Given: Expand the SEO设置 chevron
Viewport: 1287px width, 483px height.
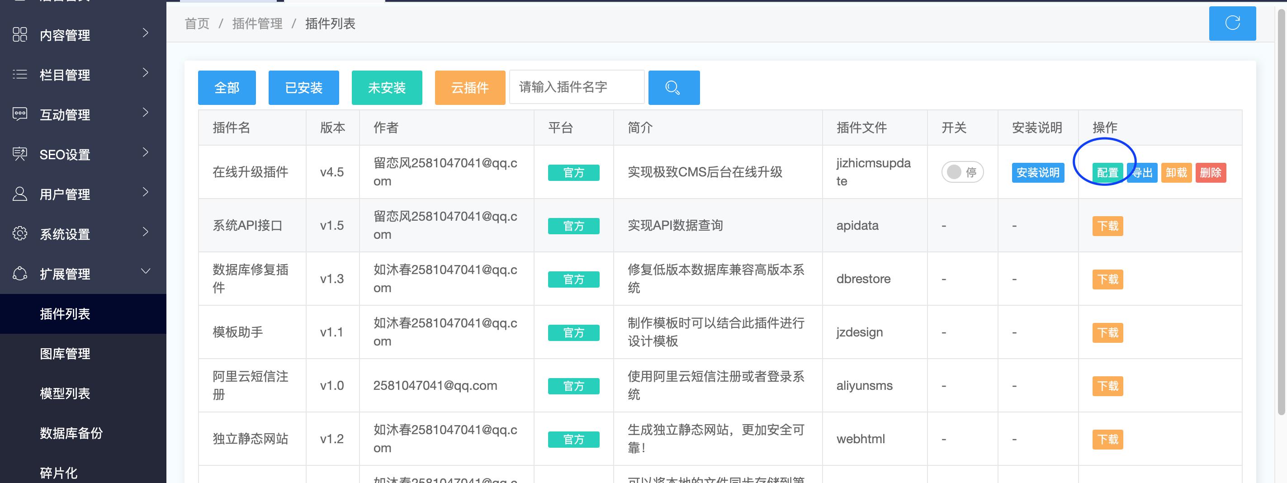Looking at the screenshot, I should coord(146,152).
